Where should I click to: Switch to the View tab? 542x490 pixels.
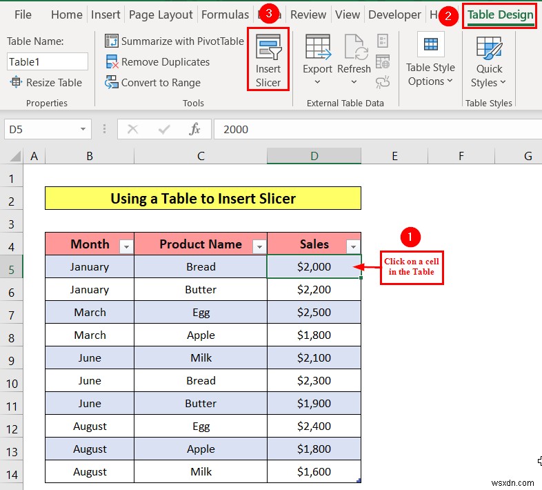(348, 15)
